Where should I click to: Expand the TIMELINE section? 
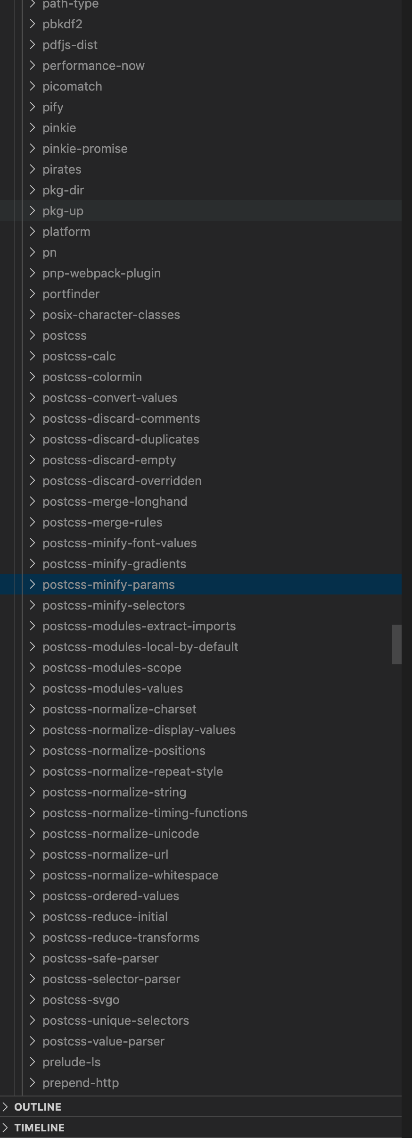point(6,1128)
